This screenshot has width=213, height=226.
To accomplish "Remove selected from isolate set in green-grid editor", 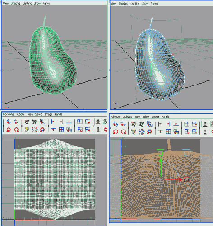I will click(88, 129).
